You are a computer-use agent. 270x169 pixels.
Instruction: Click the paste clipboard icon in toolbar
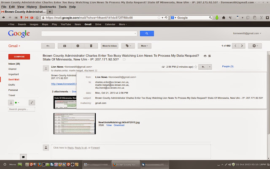click(254, 18)
